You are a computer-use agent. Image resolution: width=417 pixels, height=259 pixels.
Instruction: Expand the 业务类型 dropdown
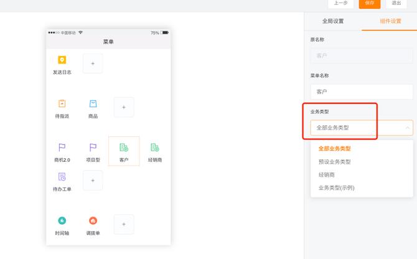[x=361, y=128]
